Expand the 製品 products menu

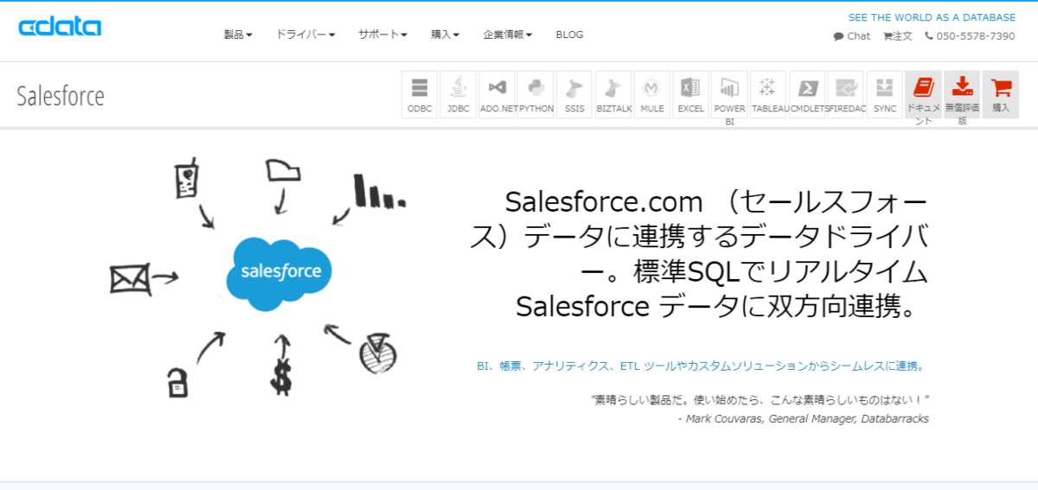238,35
